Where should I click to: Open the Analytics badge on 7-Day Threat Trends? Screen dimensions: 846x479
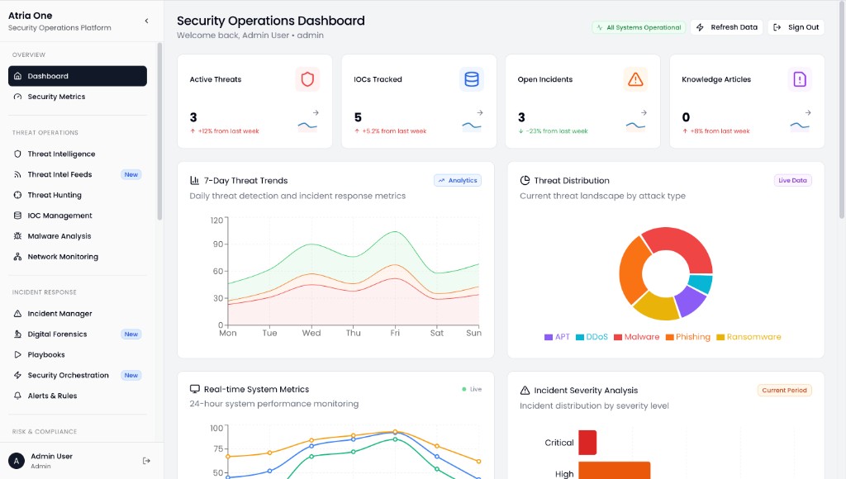457,180
